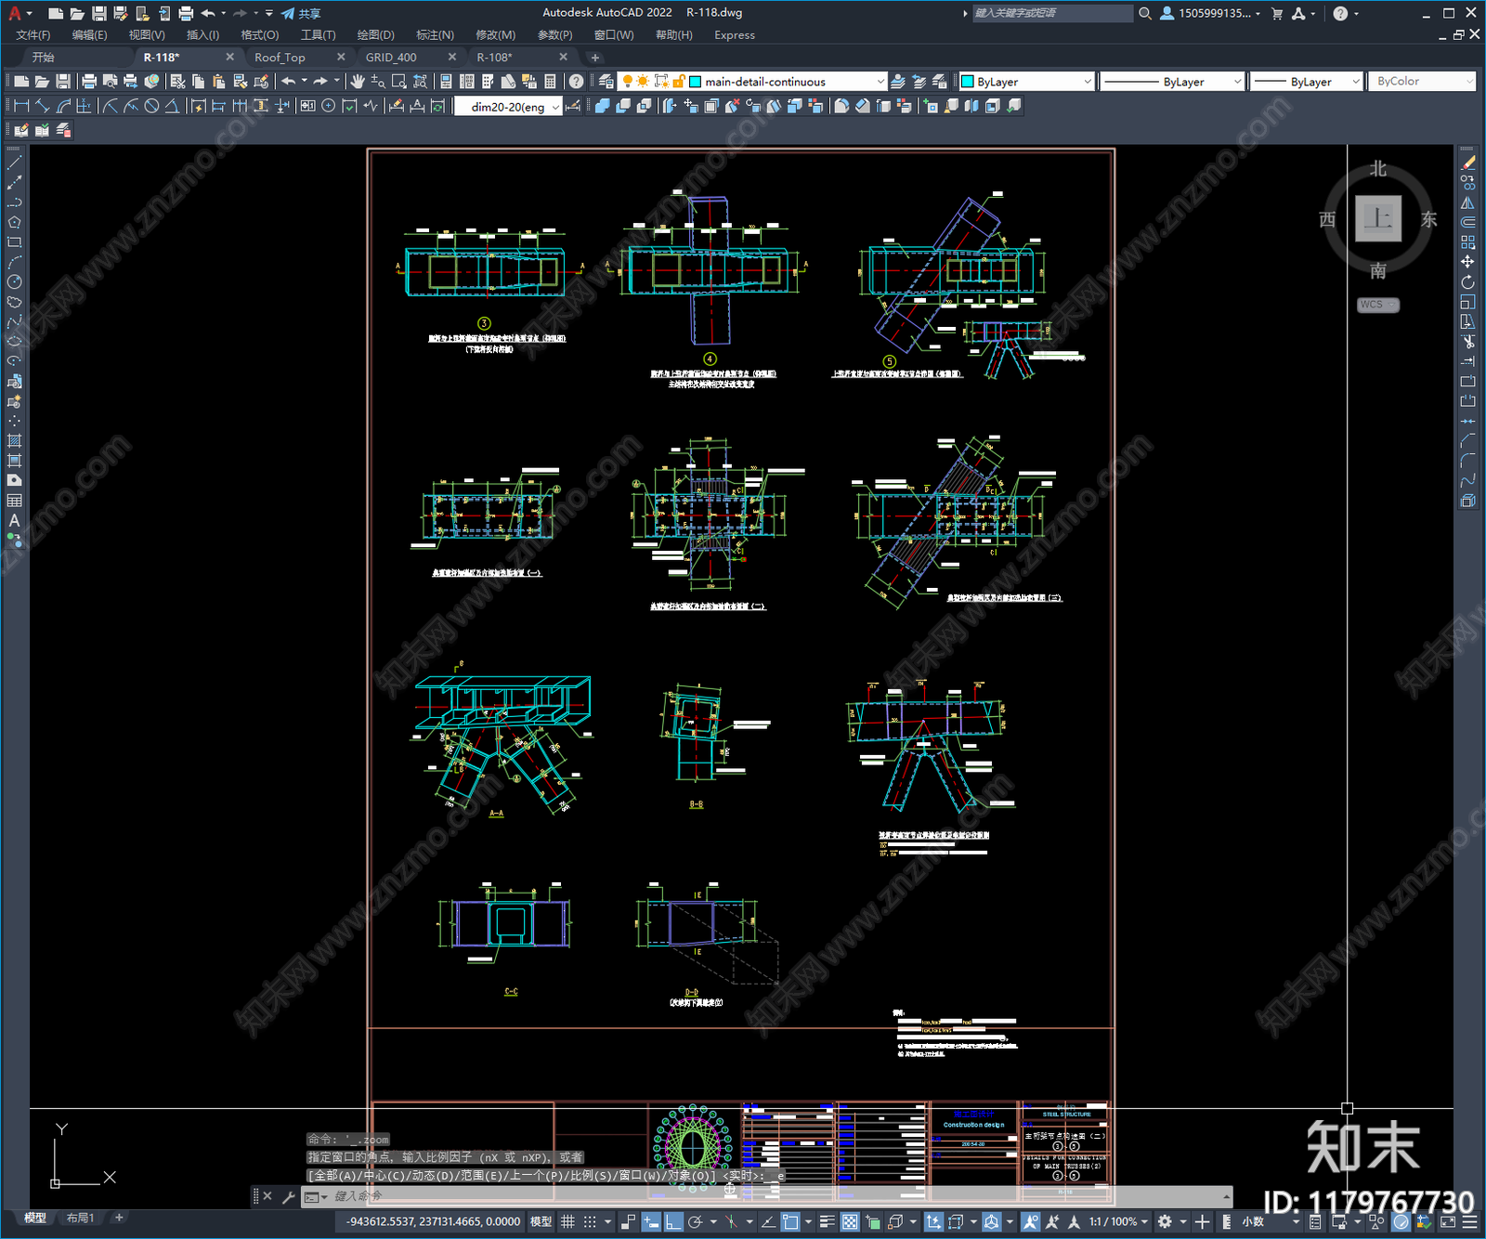Click the 开始 start tab
Viewport: 1486px width, 1239px height.
44,58
